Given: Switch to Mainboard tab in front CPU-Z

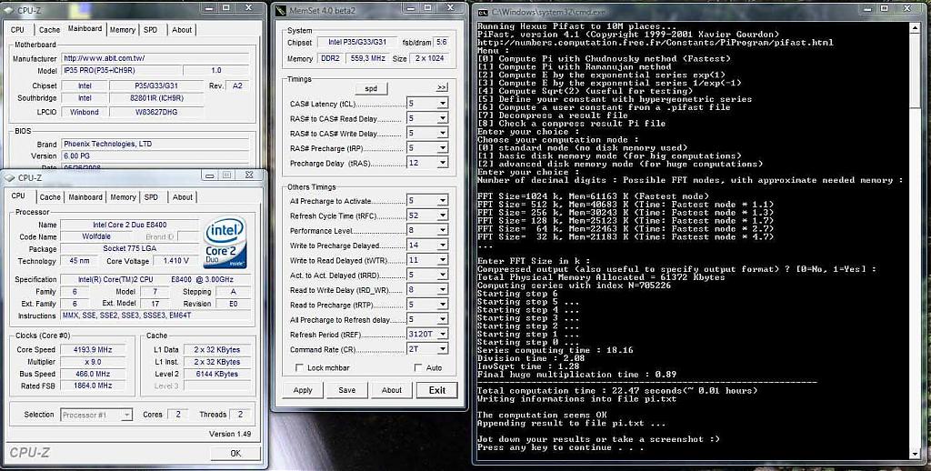Looking at the screenshot, I should 85,197.
